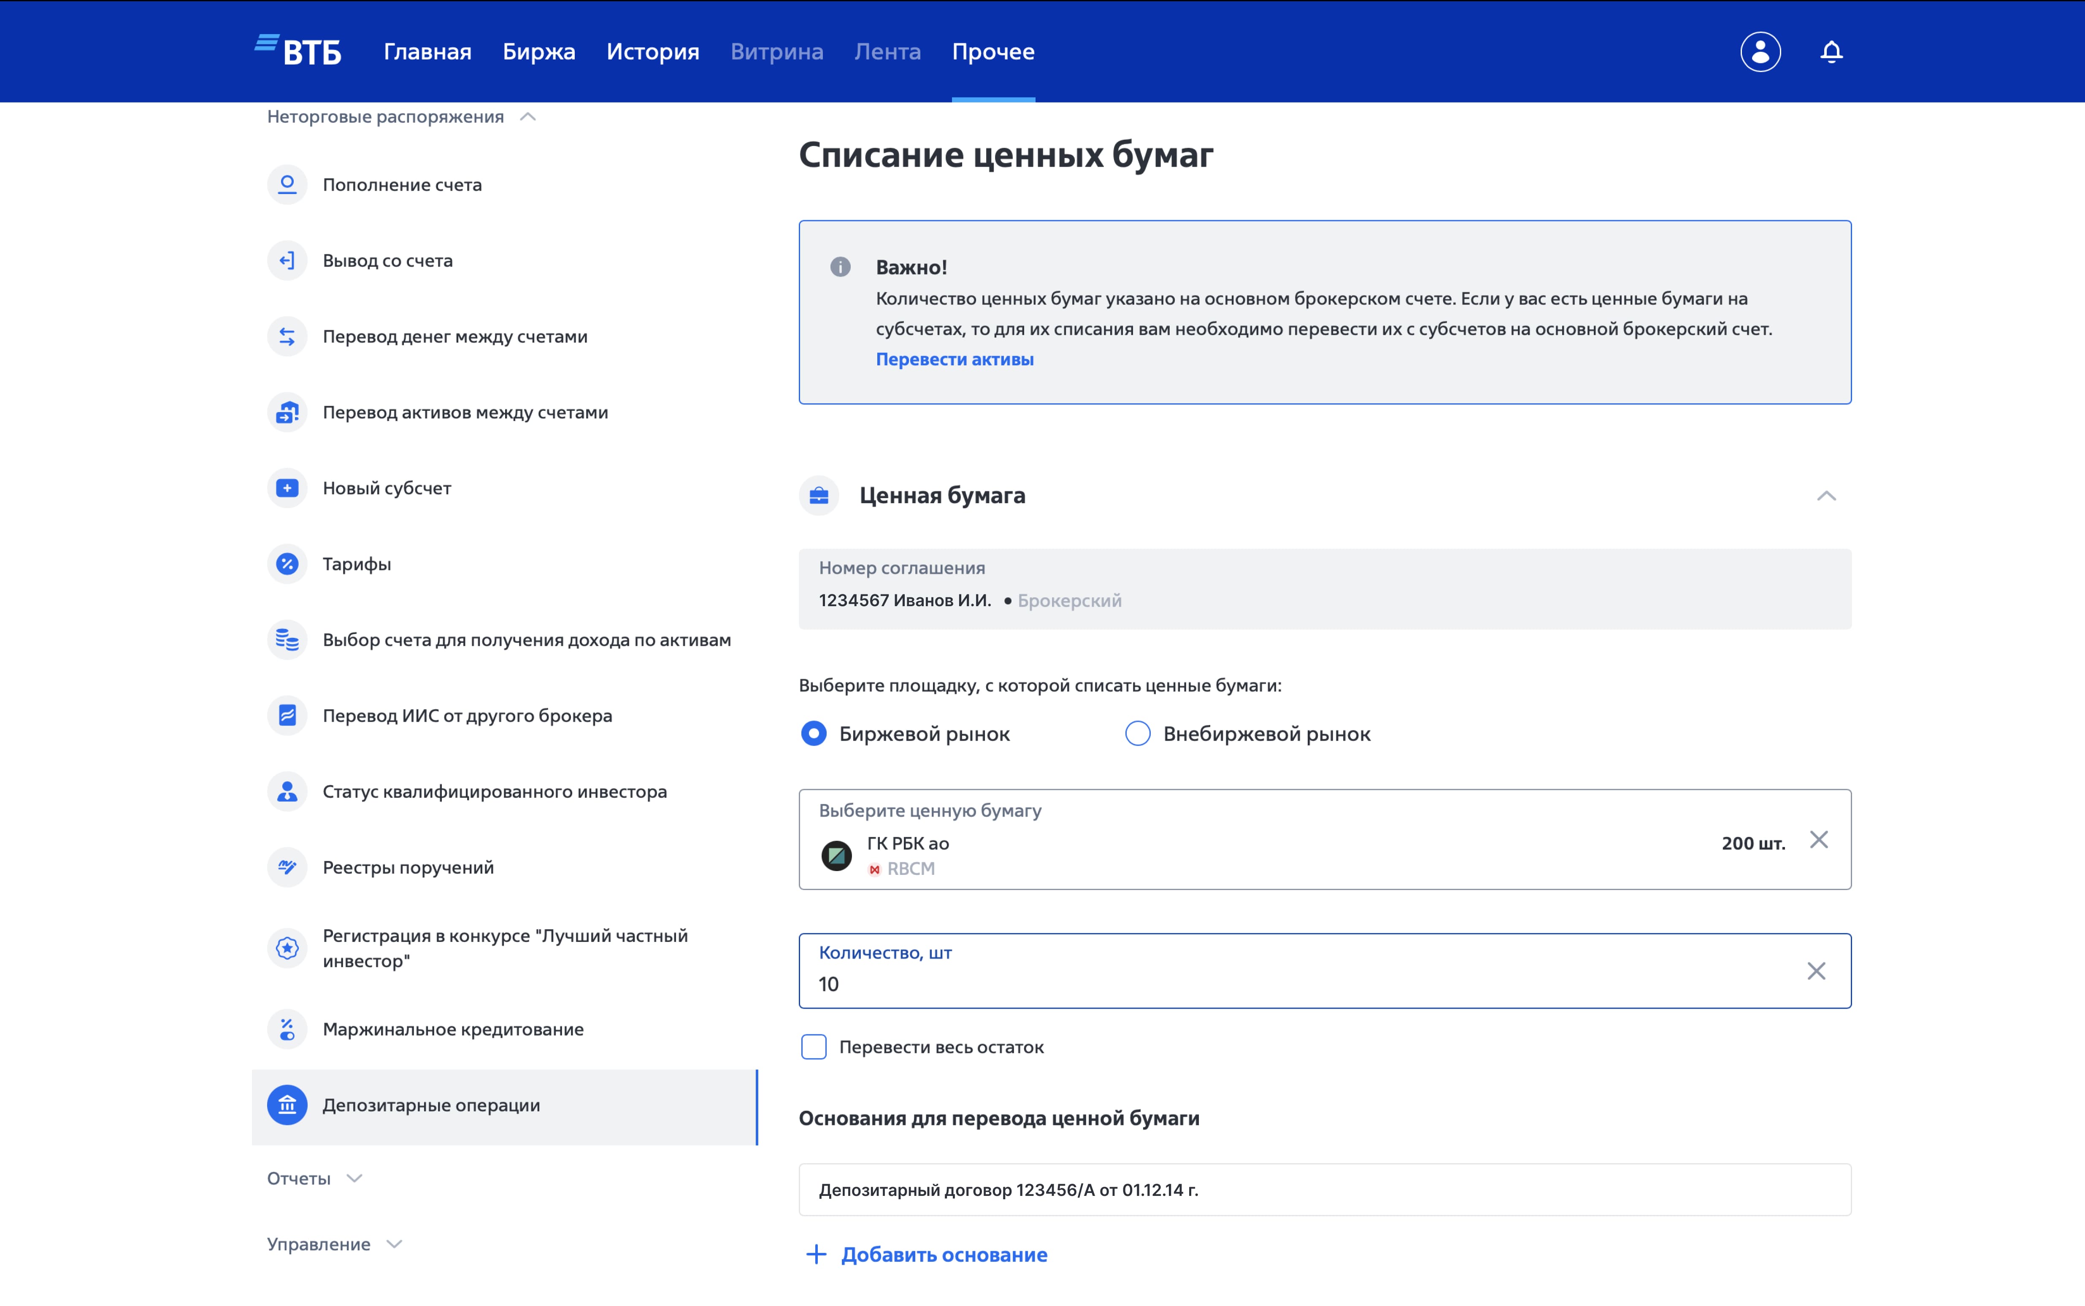2085x1306 pixels.
Task: Go to the Лента tab
Action: [887, 52]
